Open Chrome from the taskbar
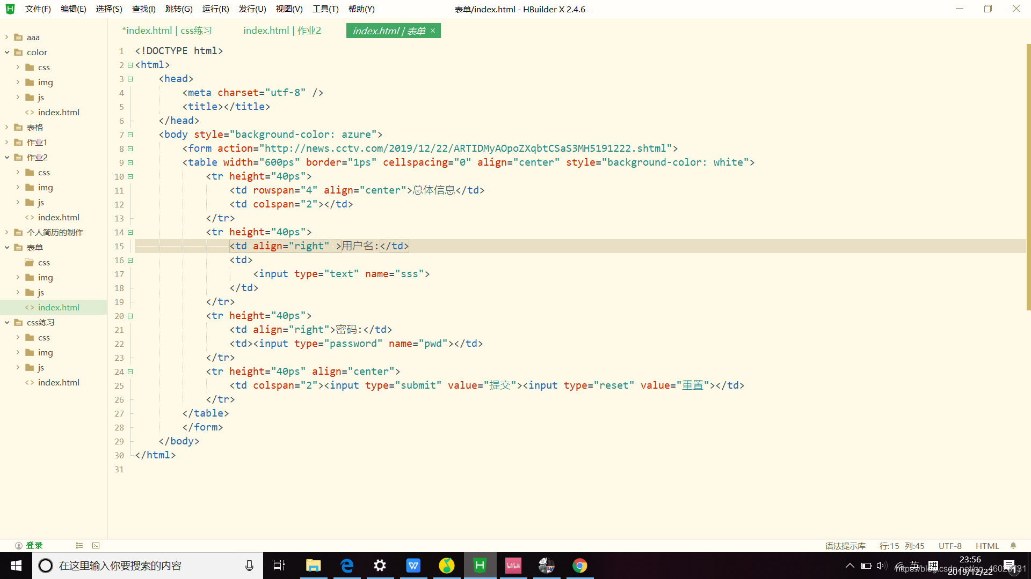 tap(579, 566)
